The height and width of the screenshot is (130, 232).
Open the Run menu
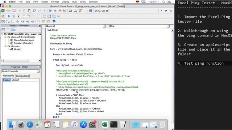[x=74, y=2]
